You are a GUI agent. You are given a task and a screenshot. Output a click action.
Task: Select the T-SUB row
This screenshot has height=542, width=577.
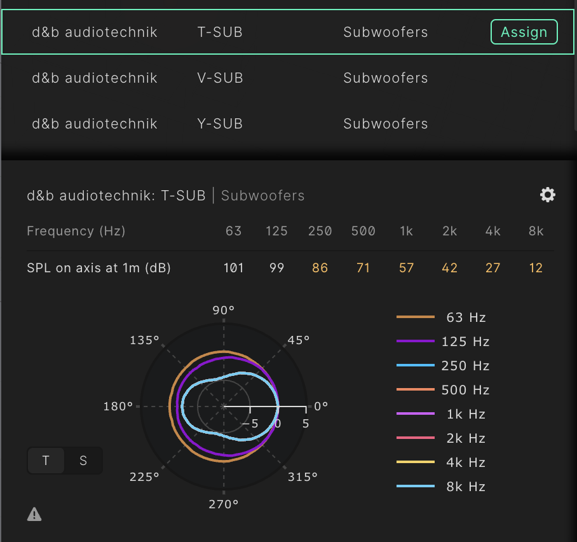tap(288, 32)
